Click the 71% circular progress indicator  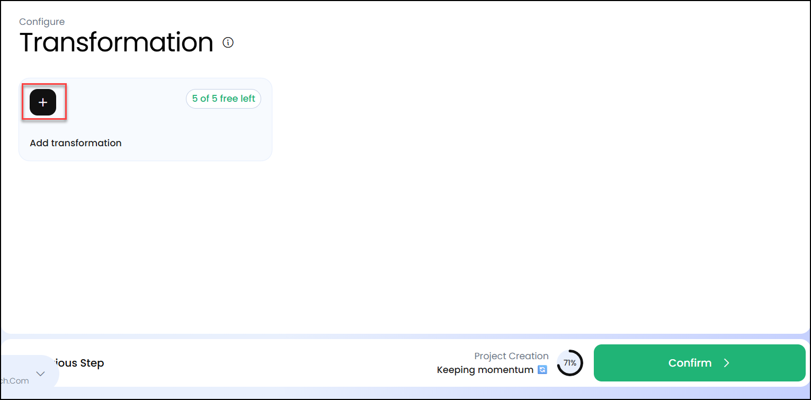click(569, 363)
